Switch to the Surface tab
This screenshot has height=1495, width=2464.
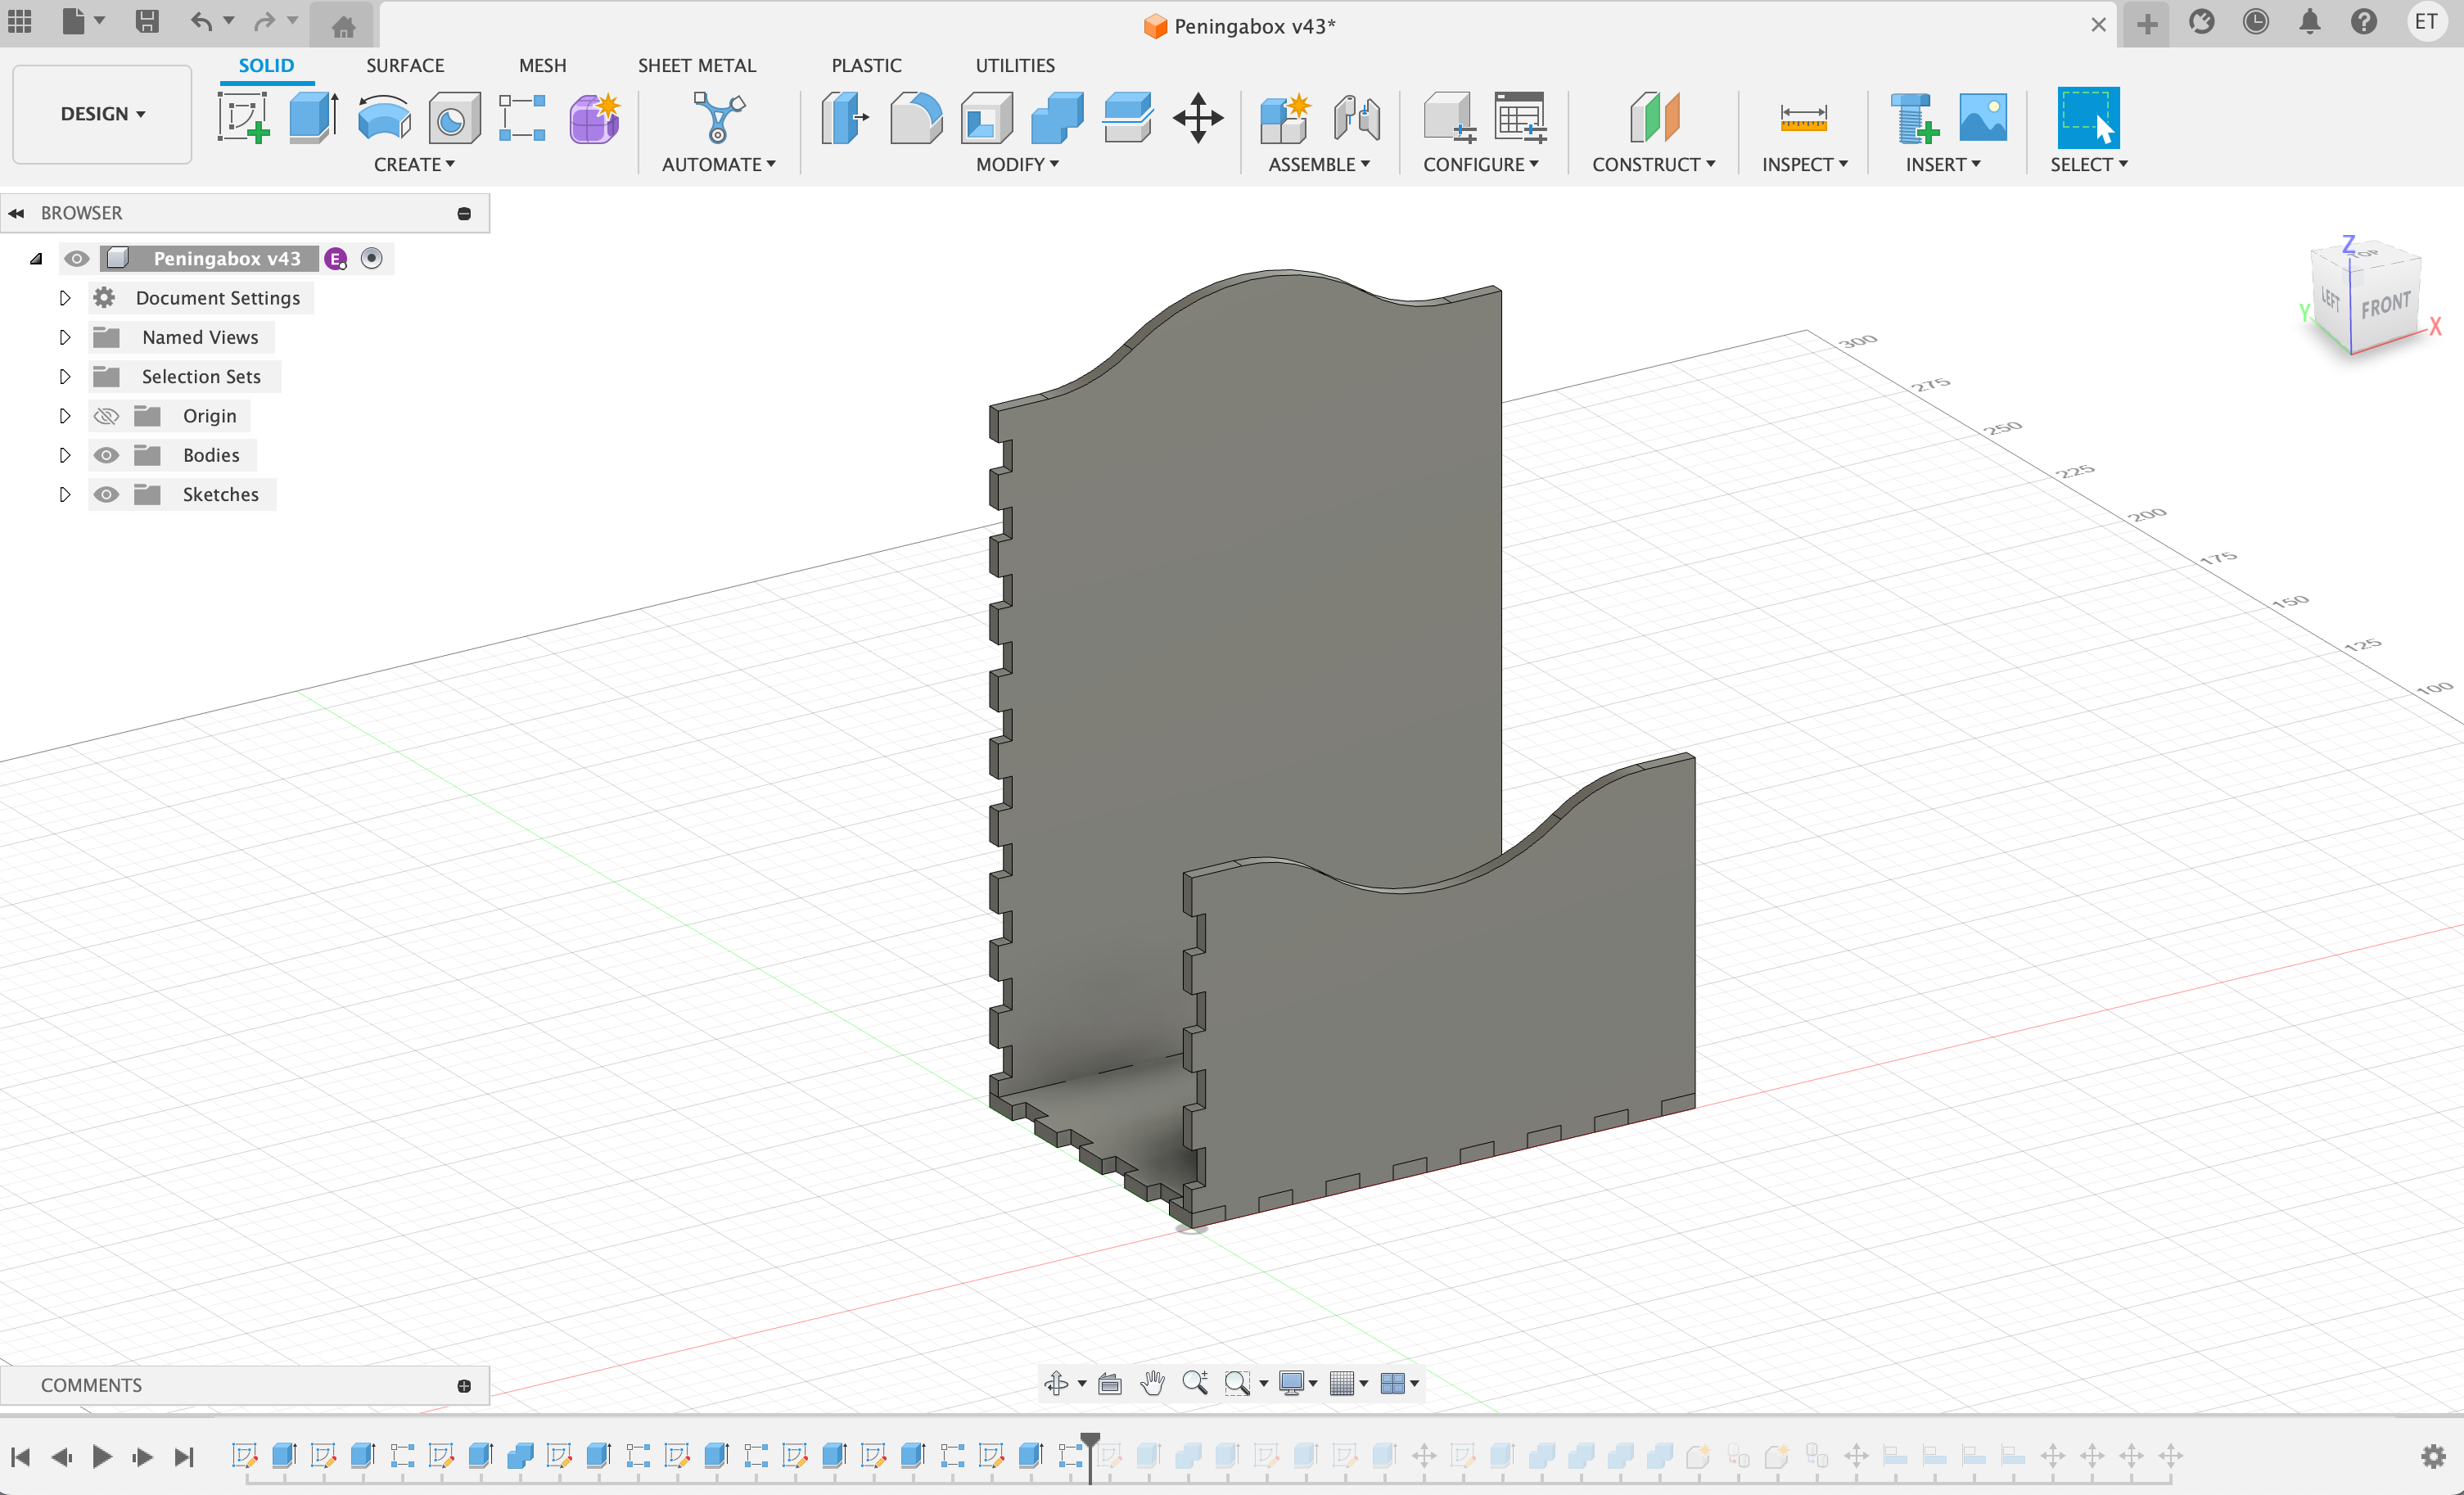click(x=404, y=65)
